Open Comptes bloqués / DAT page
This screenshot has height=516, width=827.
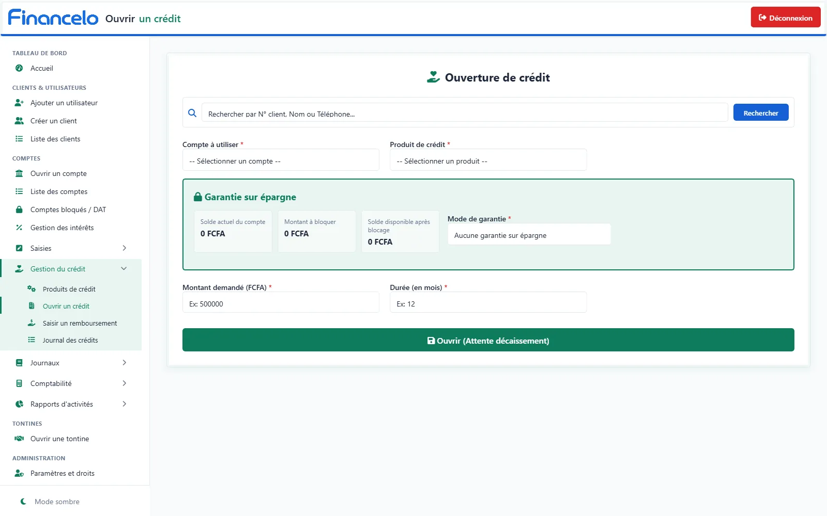click(x=71, y=209)
